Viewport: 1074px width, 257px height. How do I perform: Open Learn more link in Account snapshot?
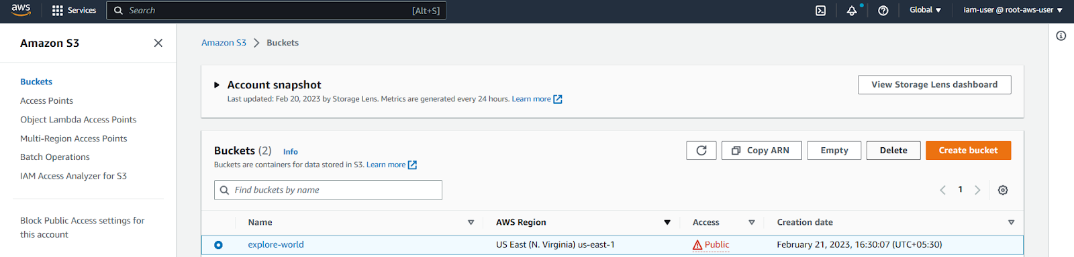[x=537, y=99]
